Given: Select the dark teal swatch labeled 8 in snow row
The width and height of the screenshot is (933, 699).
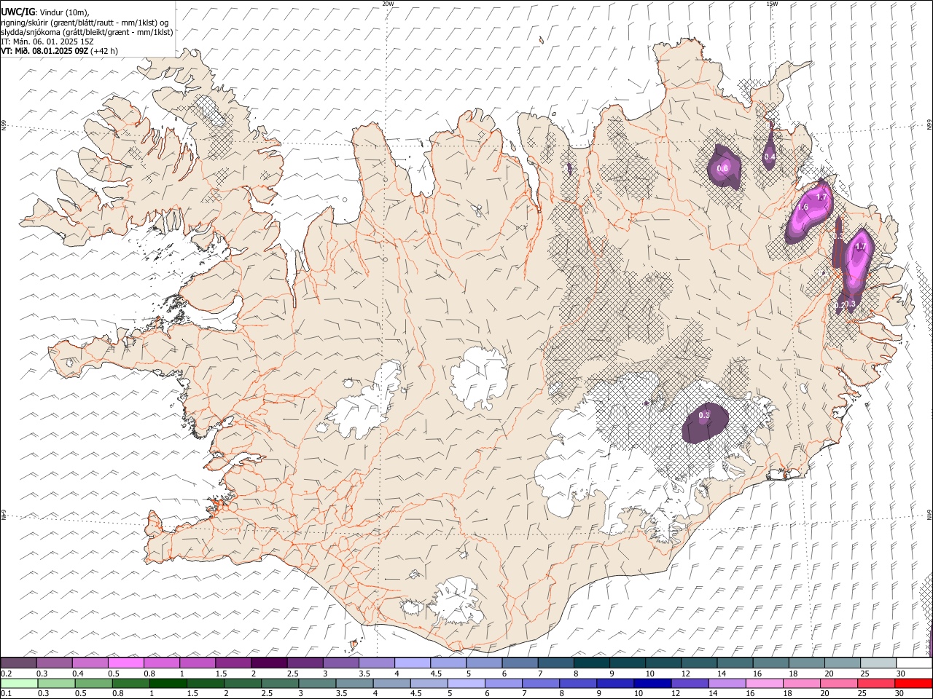Looking at the screenshot, I should pos(591,663).
